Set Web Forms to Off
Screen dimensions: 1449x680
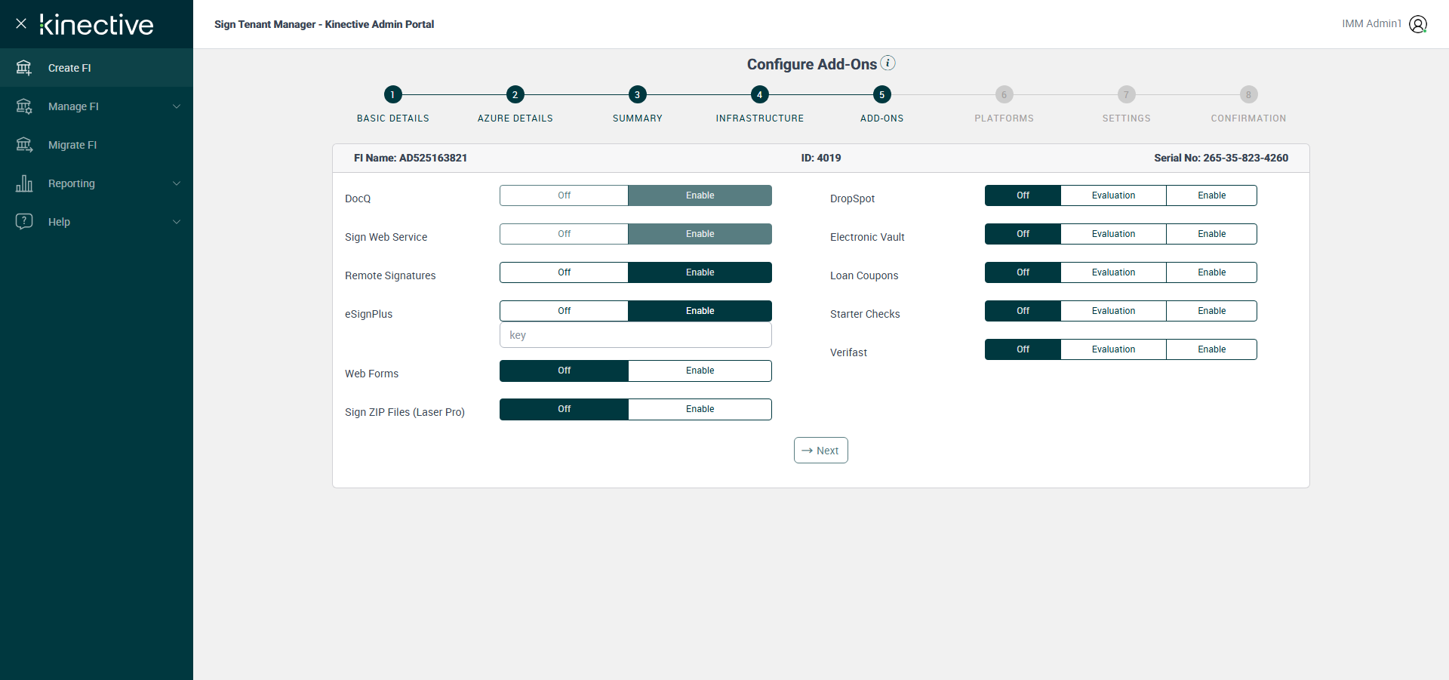click(564, 371)
